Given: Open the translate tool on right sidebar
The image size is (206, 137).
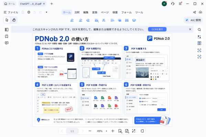Looking at the screenshot, I should tap(199, 37).
